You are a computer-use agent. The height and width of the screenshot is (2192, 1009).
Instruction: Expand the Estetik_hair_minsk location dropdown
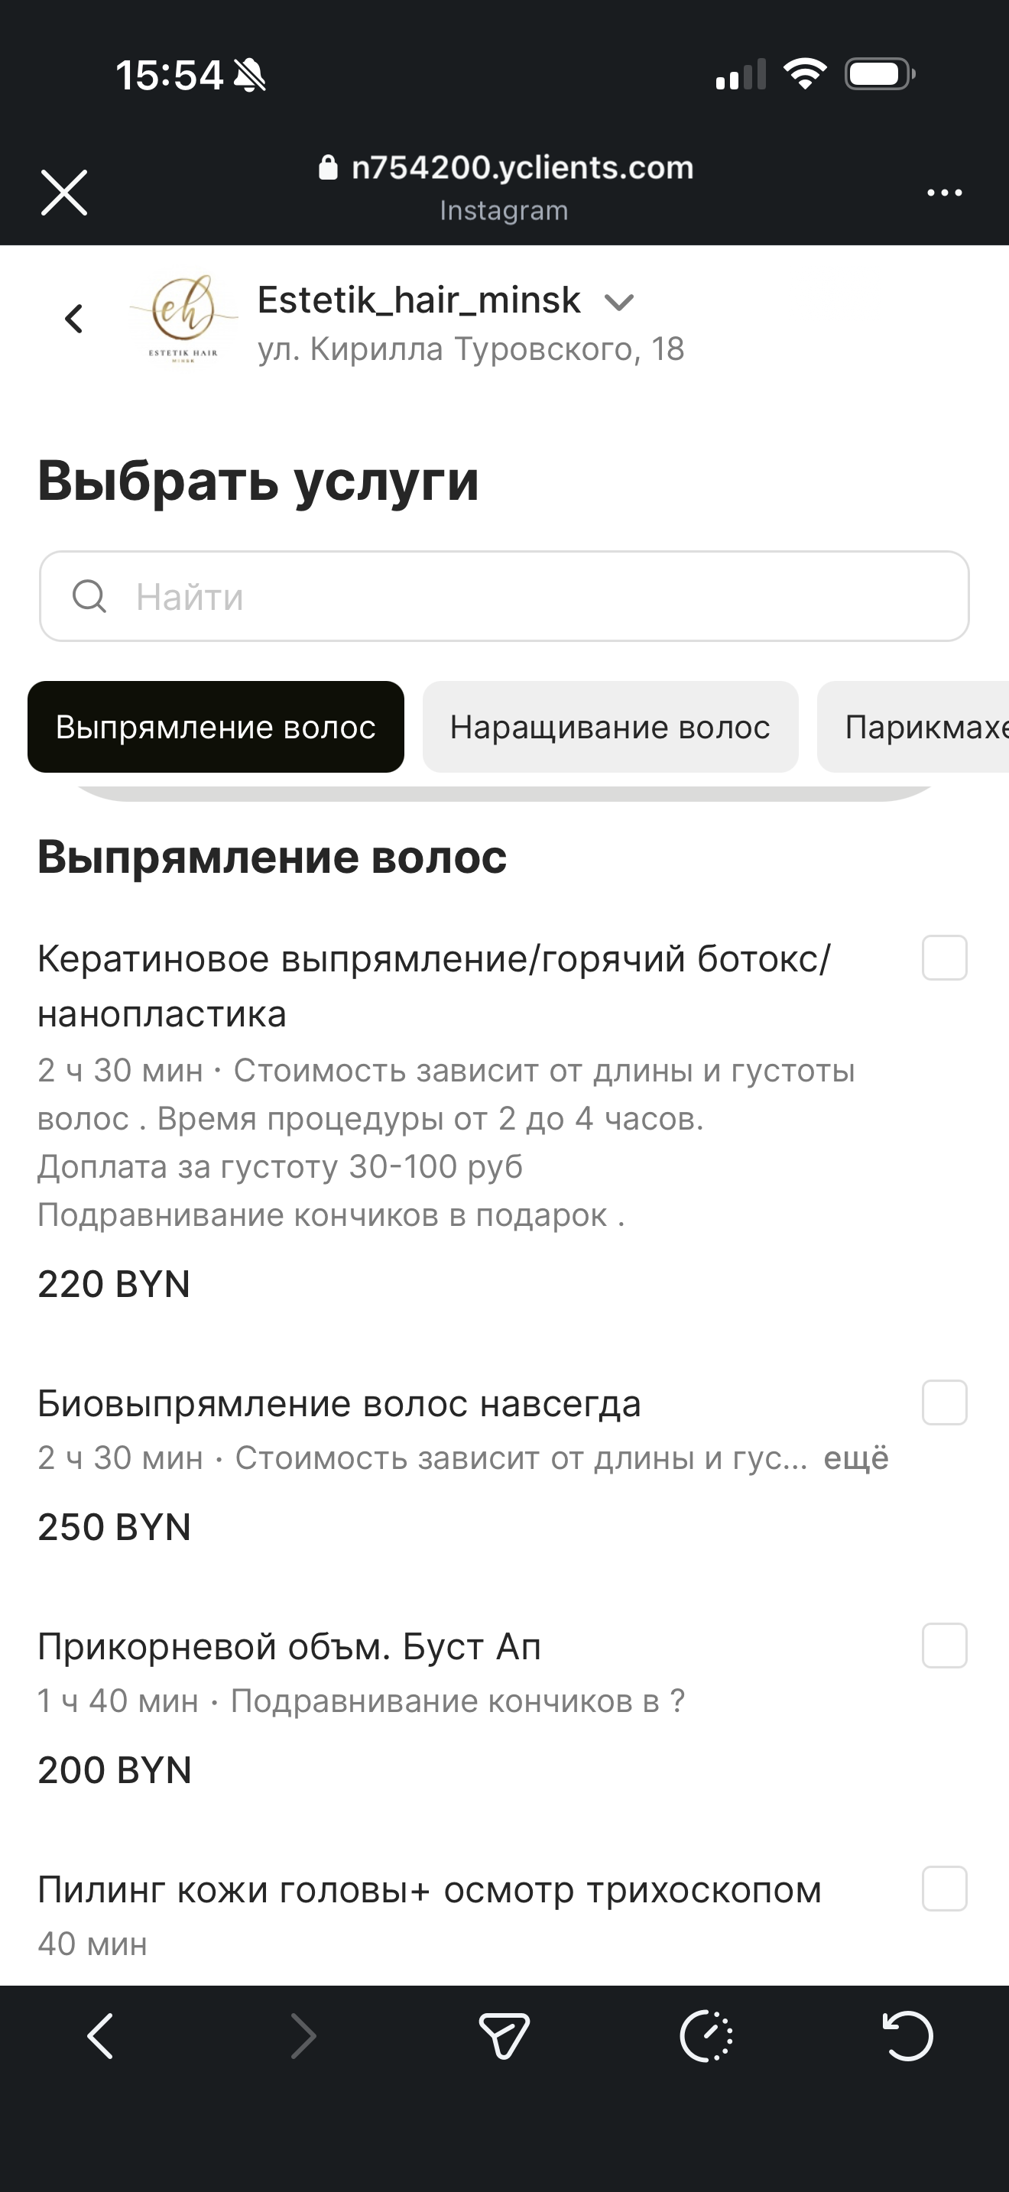(x=618, y=302)
